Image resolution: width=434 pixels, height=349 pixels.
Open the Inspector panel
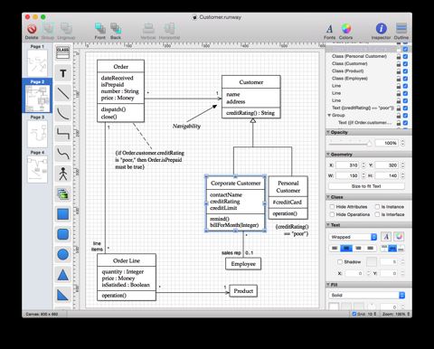point(381,31)
